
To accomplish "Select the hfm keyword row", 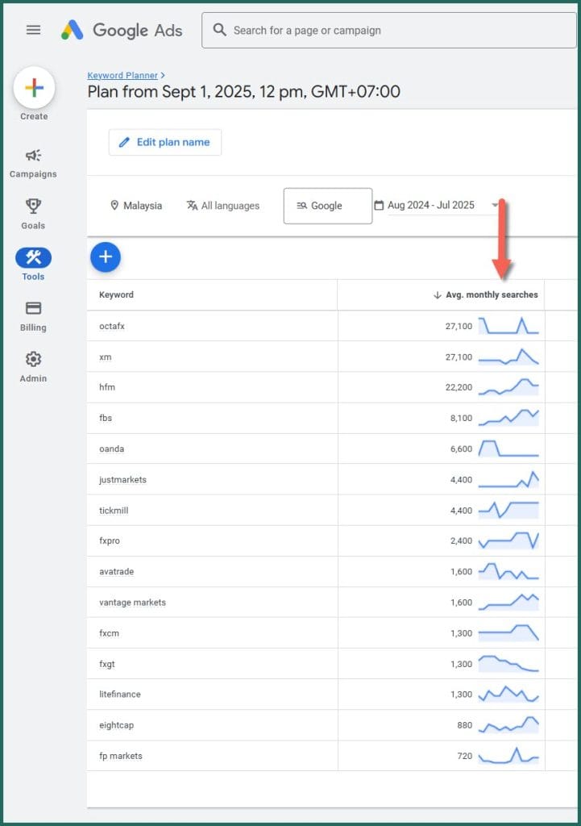I will coord(331,387).
